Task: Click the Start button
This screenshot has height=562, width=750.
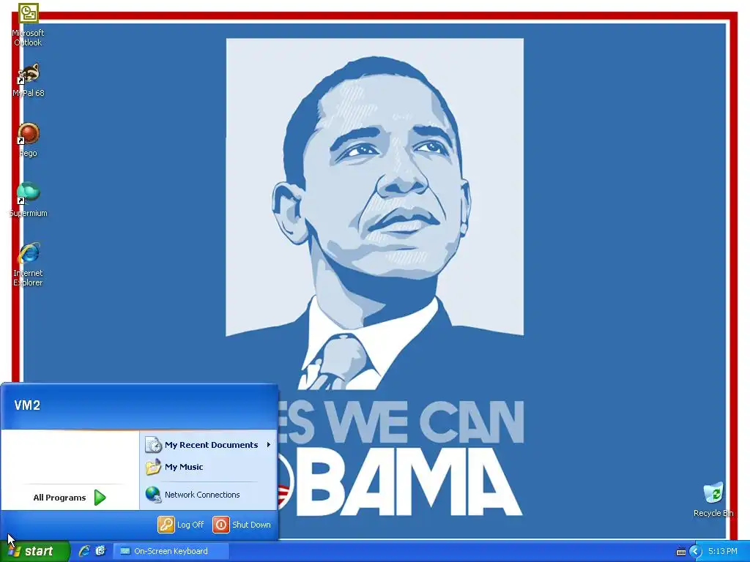Action: pyautogui.click(x=35, y=551)
